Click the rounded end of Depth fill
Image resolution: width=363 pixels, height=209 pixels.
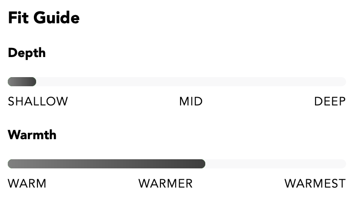click(33, 82)
